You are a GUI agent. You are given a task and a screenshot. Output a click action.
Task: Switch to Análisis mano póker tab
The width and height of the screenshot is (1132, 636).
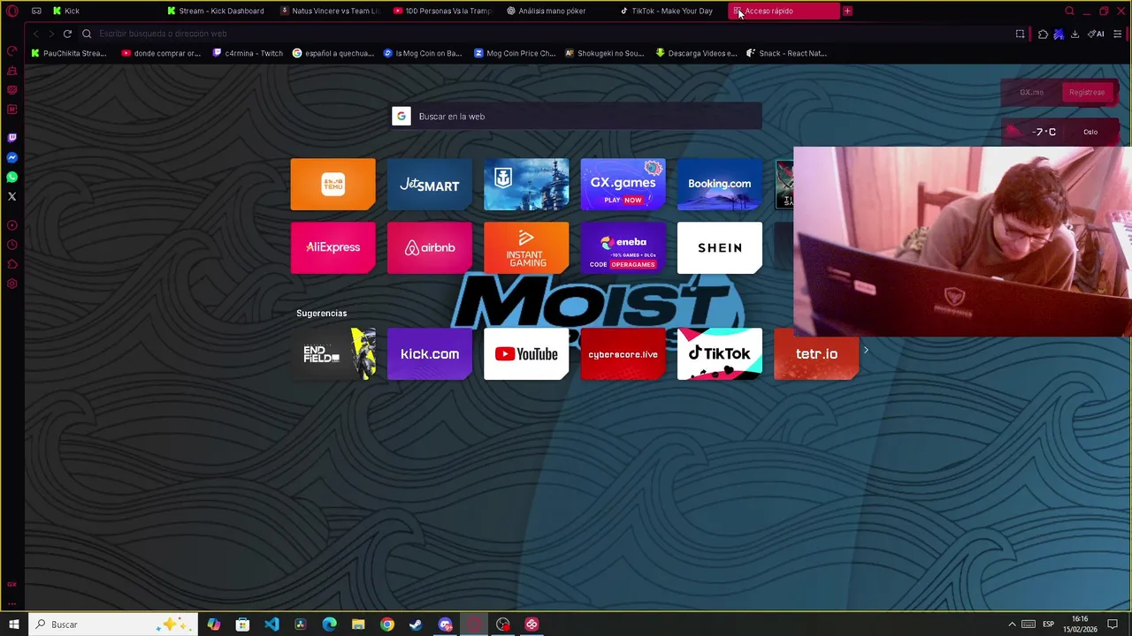coord(557,11)
